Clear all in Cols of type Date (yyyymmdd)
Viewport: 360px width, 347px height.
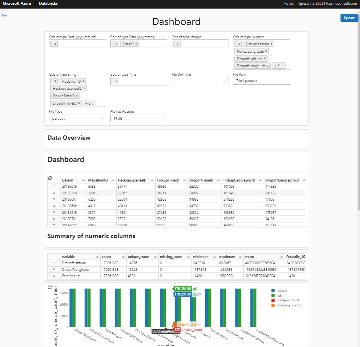(116, 44)
